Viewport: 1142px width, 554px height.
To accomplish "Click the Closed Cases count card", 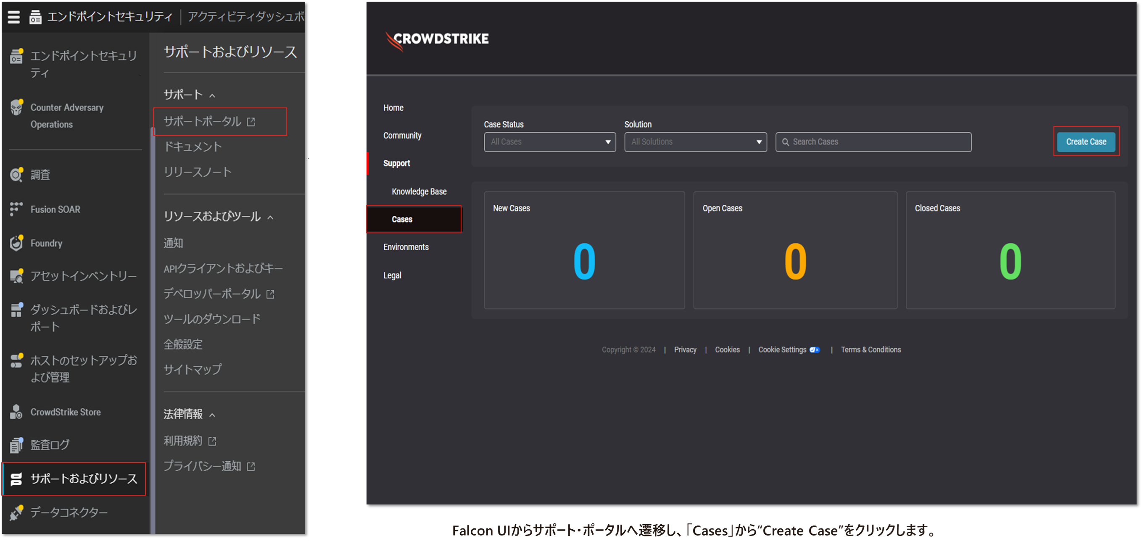I will click(x=1010, y=250).
